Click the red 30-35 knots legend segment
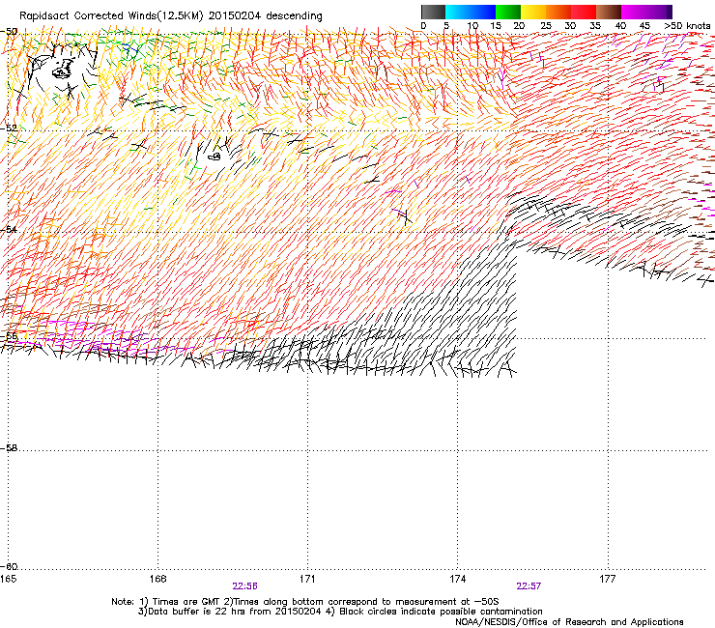The height and width of the screenshot is (628, 715). tap(584, 12)
